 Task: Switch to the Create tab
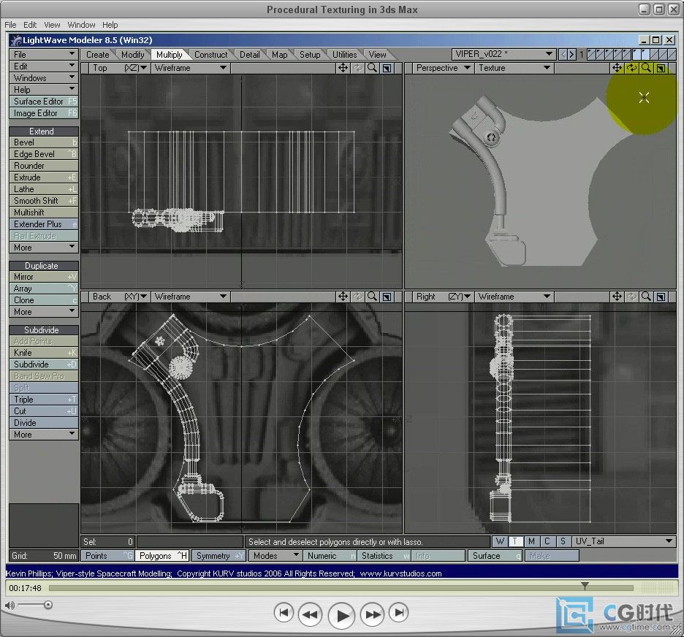(x=97, y=55)
